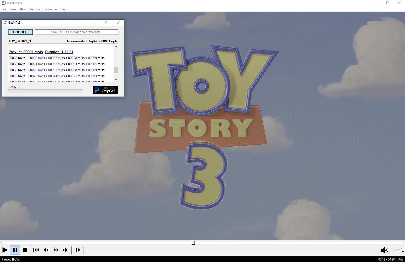Open the Navigate menu

pyautogui.click(x=34, y=9)
